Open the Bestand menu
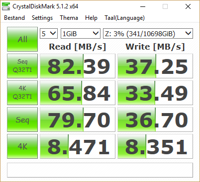 (14, 18)
